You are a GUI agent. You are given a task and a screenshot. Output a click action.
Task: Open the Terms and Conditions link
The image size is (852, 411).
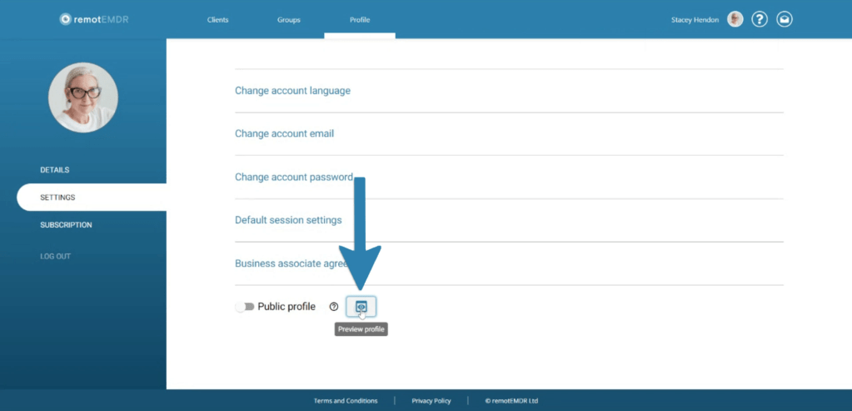point(346,401)
